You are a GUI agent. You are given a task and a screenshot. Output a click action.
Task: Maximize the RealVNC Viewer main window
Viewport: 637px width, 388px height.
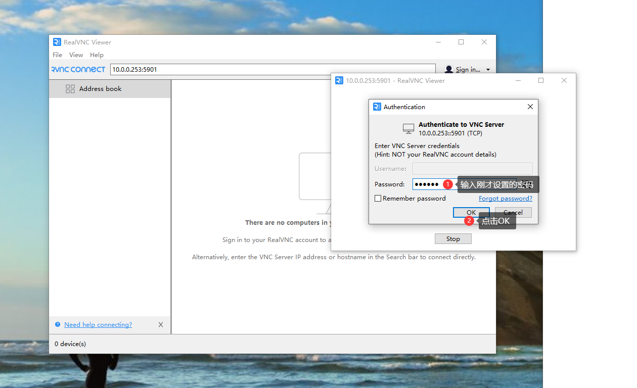(461, 42)
